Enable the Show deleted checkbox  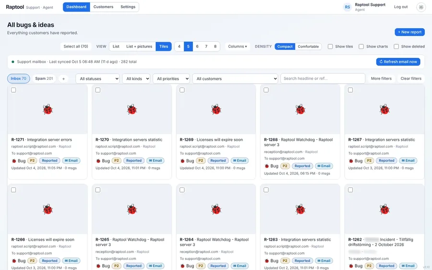tap(396, 46)
